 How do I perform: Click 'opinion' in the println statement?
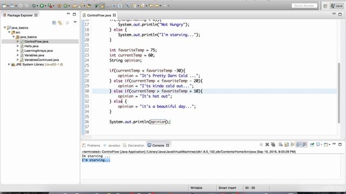(158, 122)
